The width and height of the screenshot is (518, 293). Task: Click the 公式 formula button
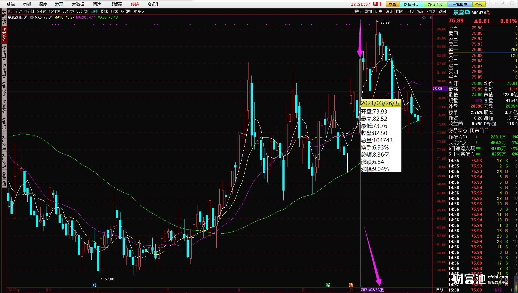(479, 4)
